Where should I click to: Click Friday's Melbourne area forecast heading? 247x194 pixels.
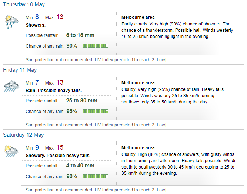point(138,83)
